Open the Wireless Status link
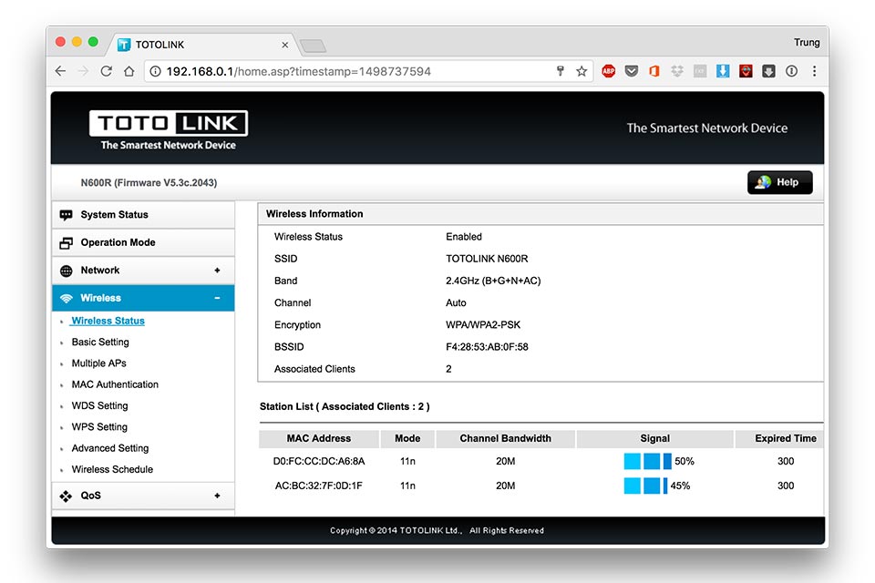Screen dimensions: 875x583 tap(108, 321)
